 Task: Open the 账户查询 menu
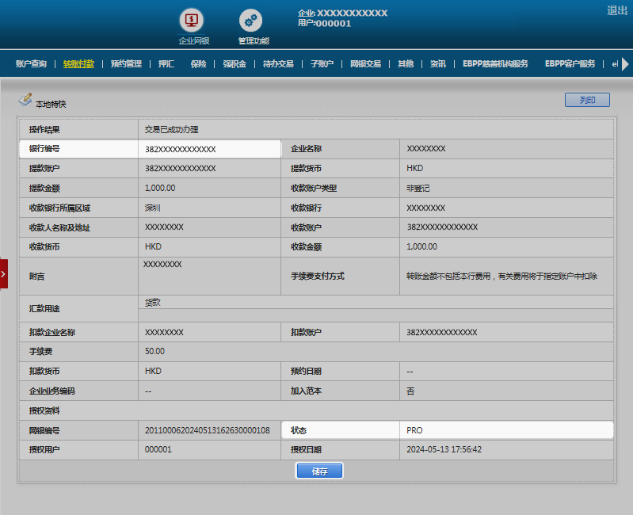click(x=31, y=63)
